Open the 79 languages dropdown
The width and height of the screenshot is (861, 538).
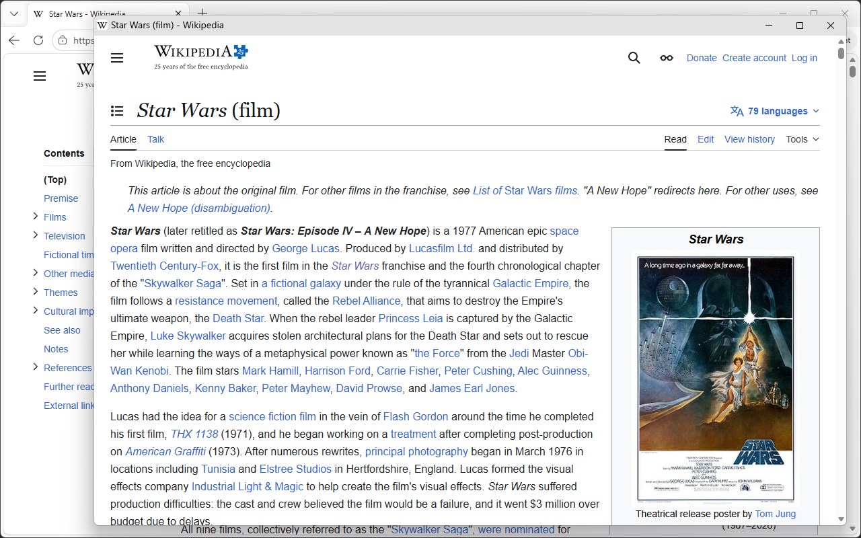(775, 111)
